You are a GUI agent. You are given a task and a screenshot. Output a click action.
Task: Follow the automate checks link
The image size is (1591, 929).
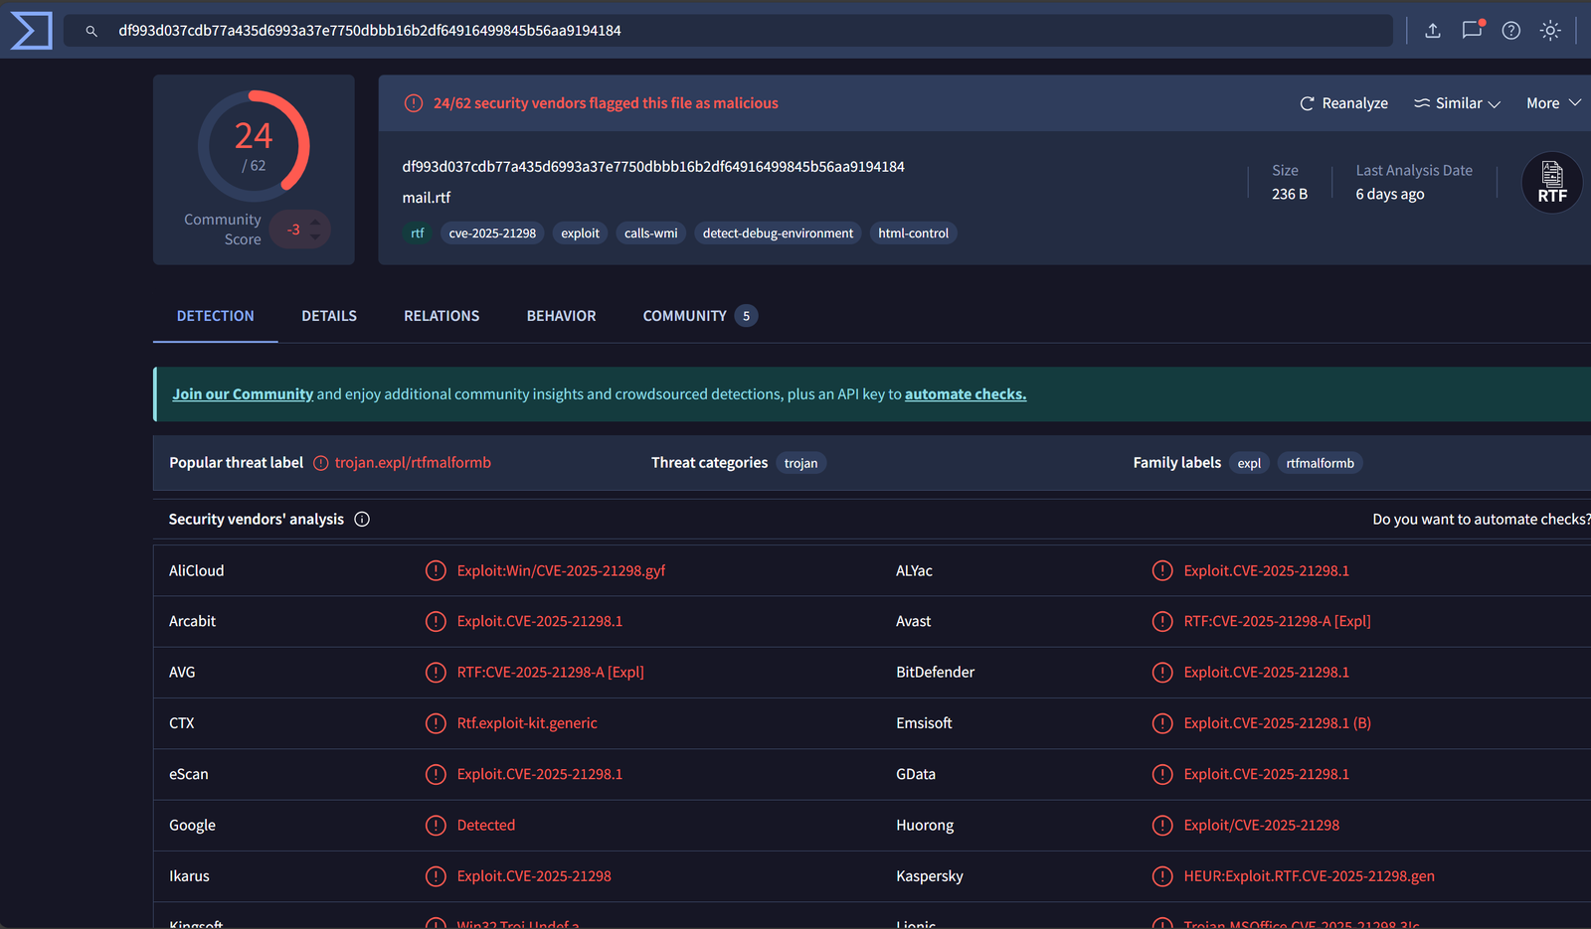point(966,394)
